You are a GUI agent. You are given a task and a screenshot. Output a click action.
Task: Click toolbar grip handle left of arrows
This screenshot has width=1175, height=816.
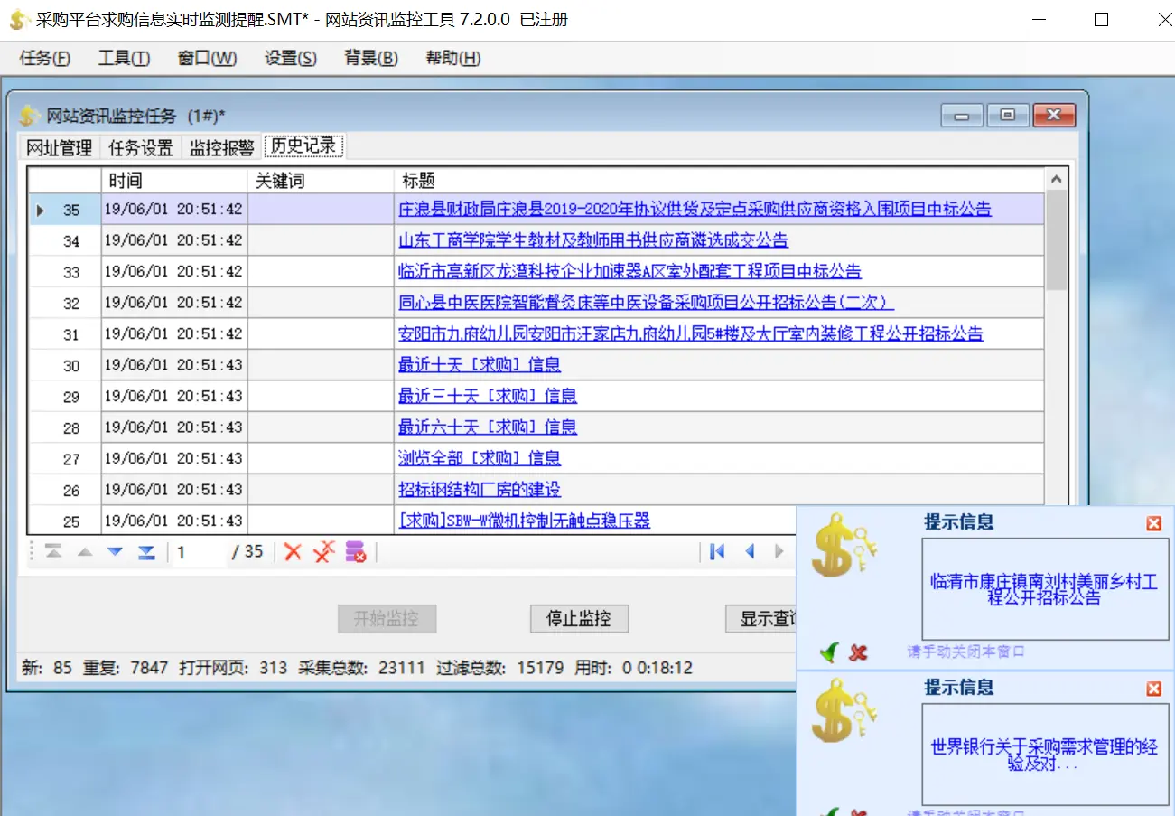33,552
